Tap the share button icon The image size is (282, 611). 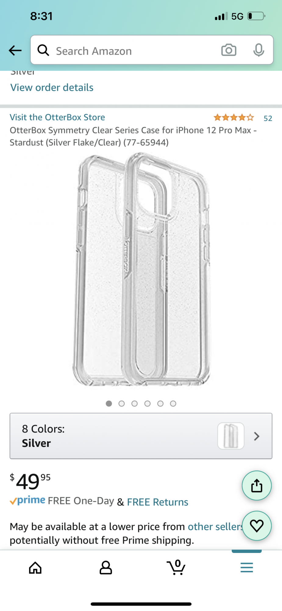point(257,485)
